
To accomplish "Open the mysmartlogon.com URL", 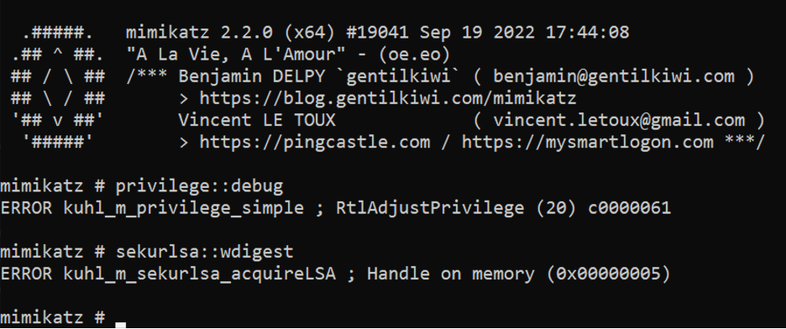I will click(x=587, y=142).
